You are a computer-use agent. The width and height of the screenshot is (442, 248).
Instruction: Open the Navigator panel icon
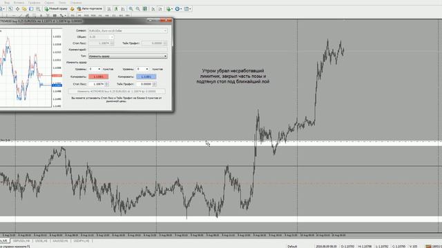(x=24, y=9)
